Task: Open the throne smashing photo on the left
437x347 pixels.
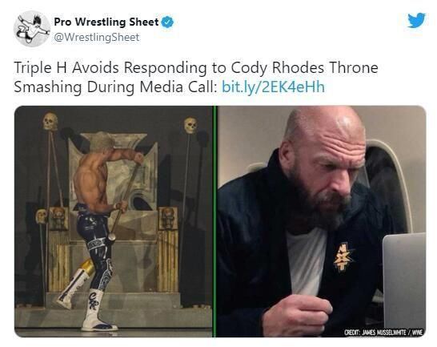Action: click(114, 221)
